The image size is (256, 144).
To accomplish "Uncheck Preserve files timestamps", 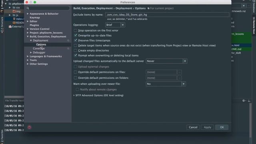I will click(76, 40).
